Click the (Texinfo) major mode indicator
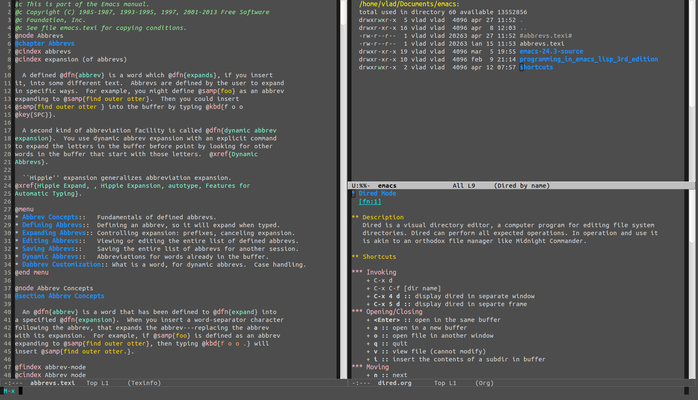Screen dimensions: 698x400 144,383
